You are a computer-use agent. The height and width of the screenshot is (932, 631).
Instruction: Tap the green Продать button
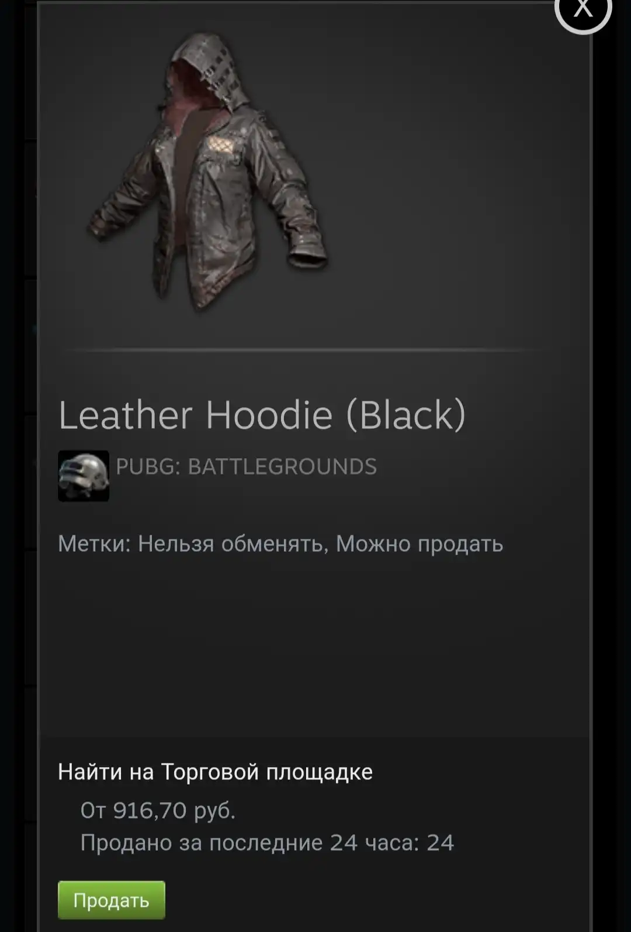112,900
